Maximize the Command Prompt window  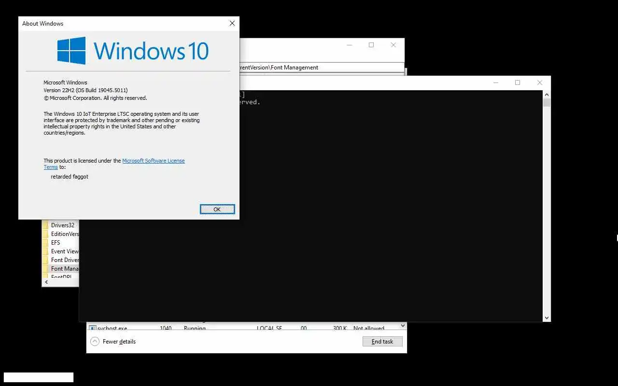tap(518, 83)
